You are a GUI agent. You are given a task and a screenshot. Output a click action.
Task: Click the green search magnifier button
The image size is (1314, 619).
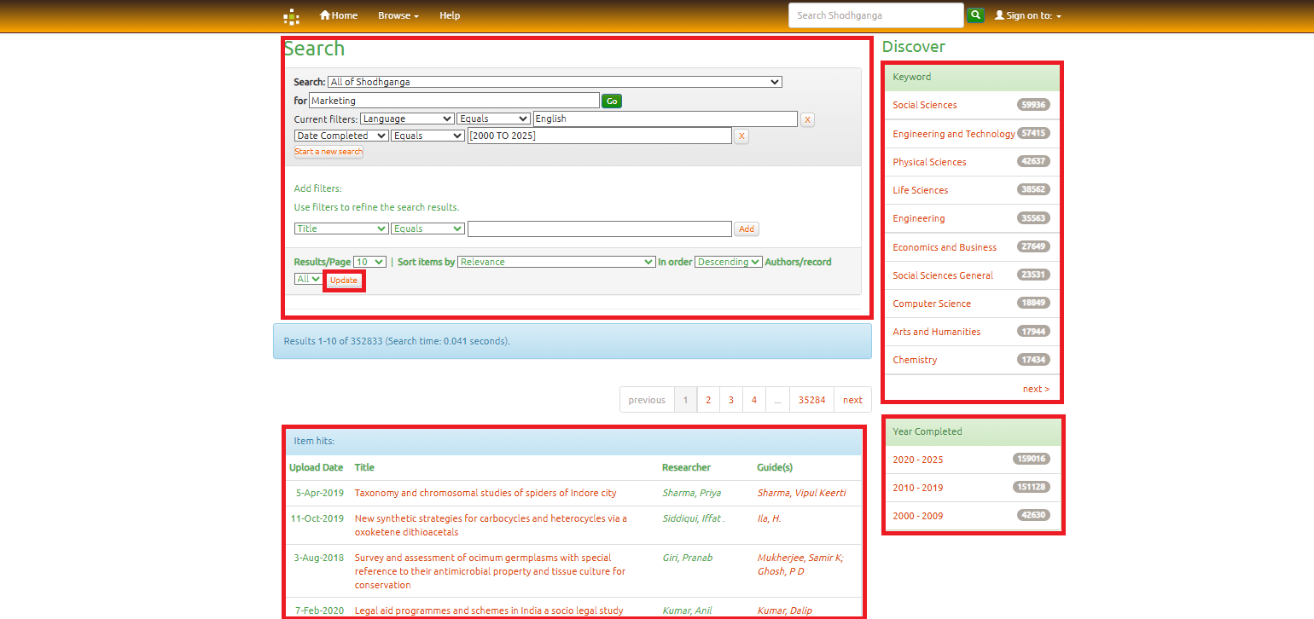[975, 15]
